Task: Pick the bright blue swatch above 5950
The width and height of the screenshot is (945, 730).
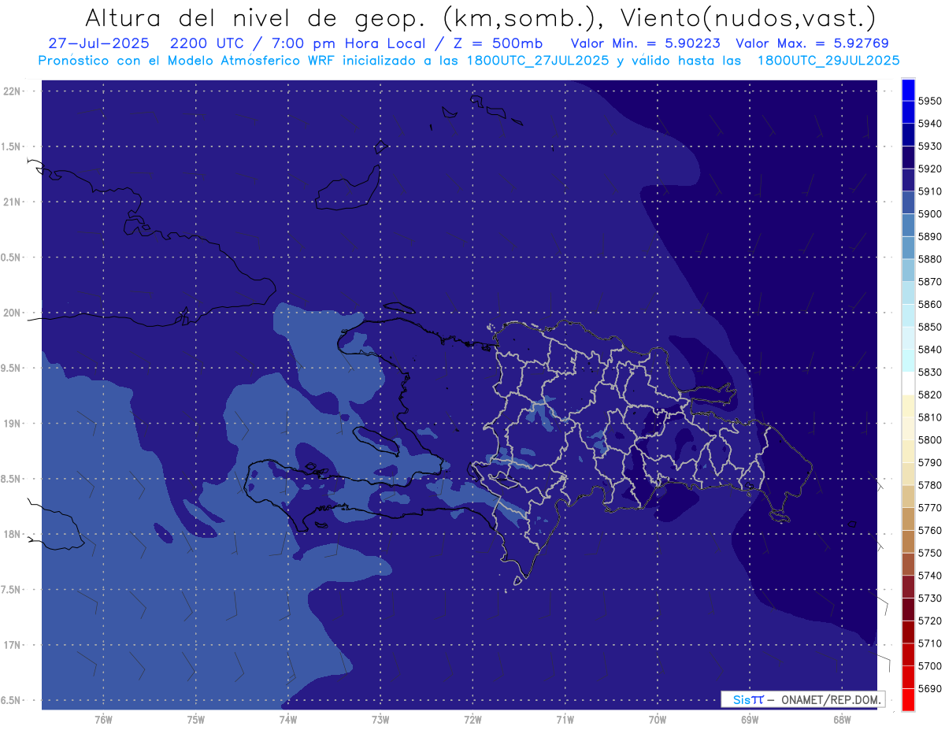Action: tap(907, 90)
